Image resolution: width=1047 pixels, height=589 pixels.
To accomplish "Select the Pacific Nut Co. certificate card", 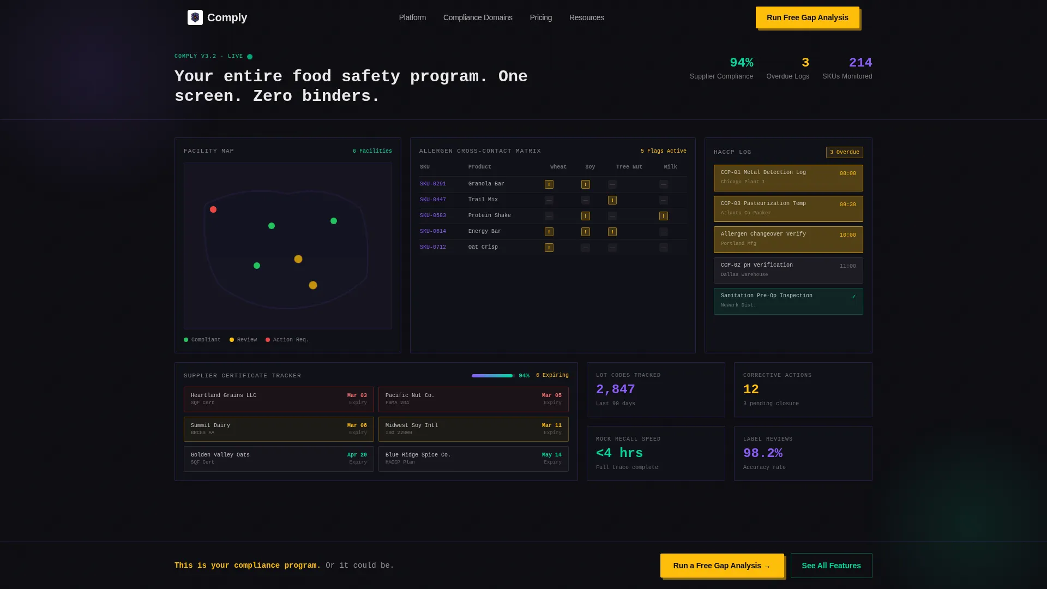I will (473, 399).
